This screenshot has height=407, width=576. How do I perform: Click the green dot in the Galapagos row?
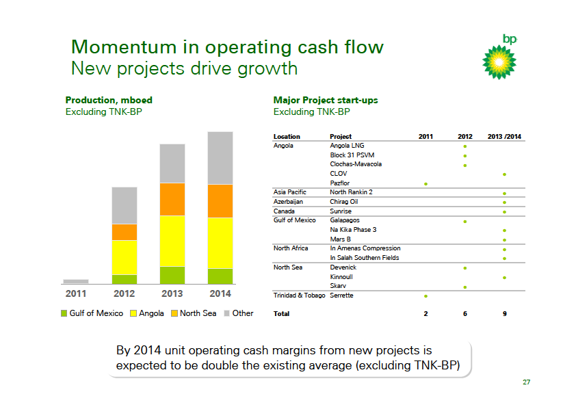point(465,222)
